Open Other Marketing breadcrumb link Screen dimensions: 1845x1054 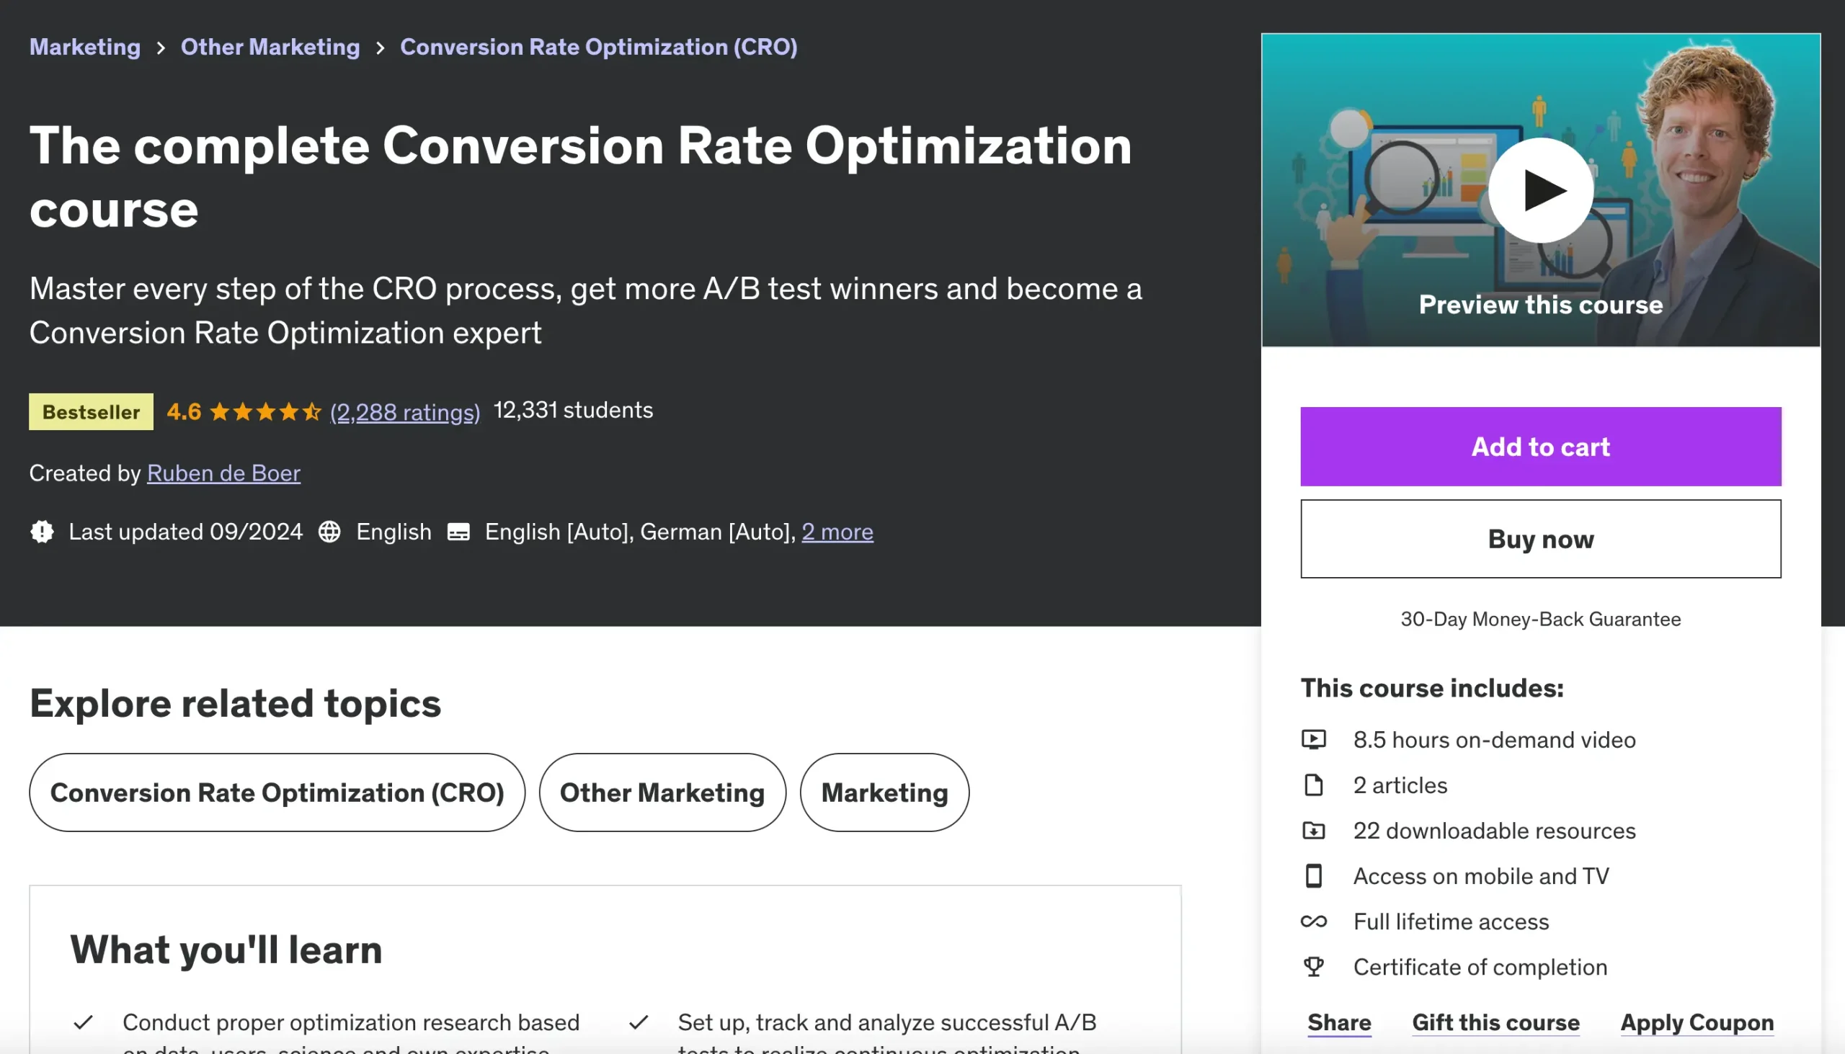pyautogui.click(x=270, y=47)
